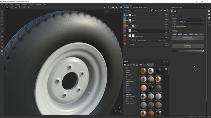The width and height of the screenshot is (211, 118).
Task: Open fill properties icon tab
Action: click(172, 11)
